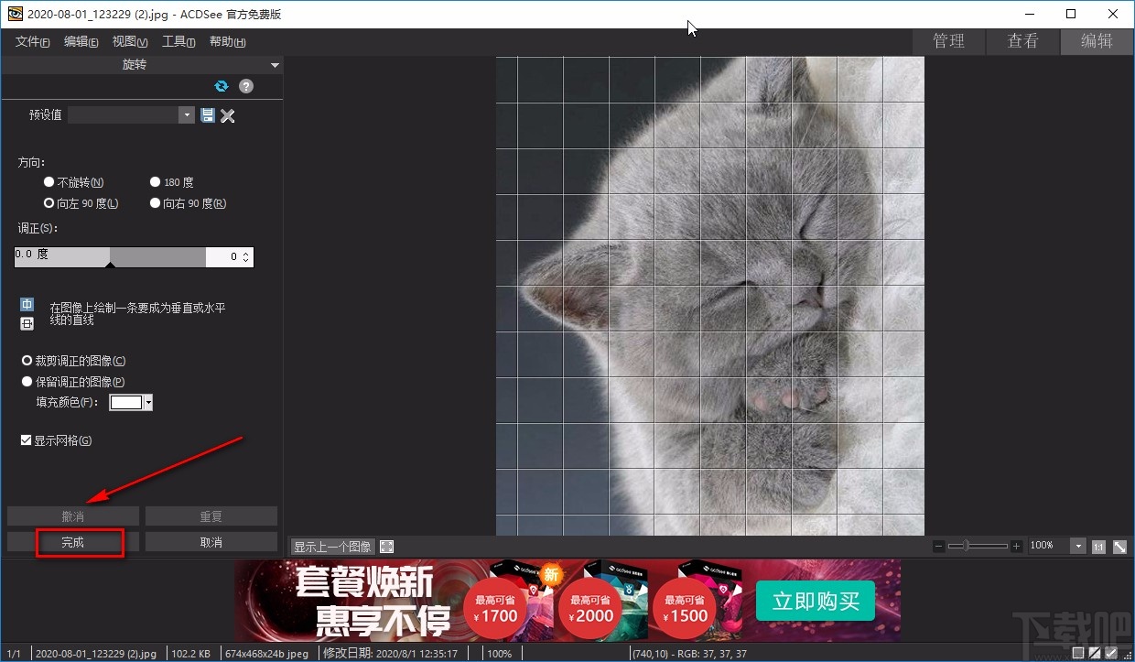1135x662 pixels.
Task: Save preset with the floppy disk icon
Action: (x=208, y=115)
